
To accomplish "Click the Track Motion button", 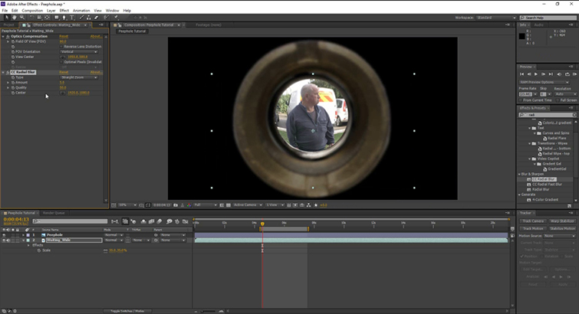I will coord(533,229).
